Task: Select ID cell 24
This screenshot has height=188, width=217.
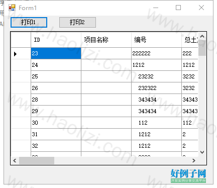Action: coord(56,65)
